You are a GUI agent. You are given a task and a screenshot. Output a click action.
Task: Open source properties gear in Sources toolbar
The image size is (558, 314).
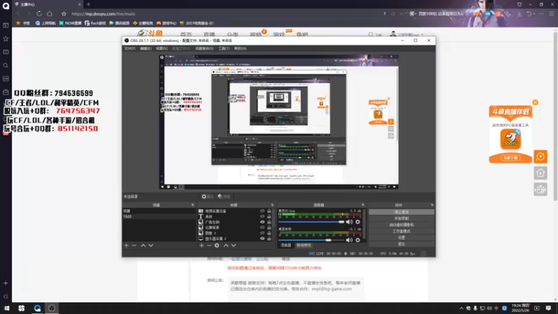tap(217, 246)
